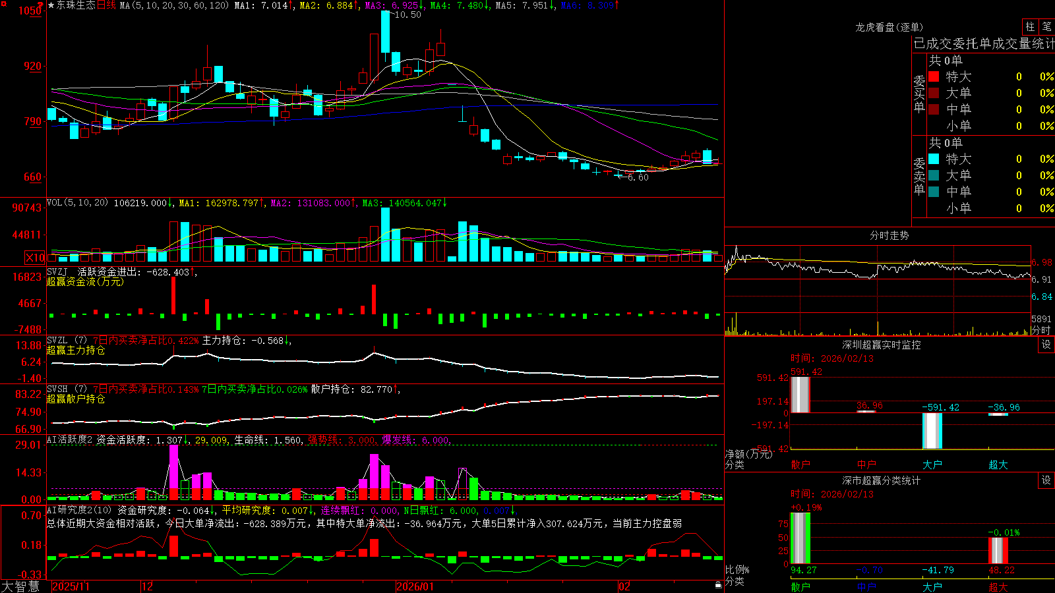Expand the MA(5,10,20,30,60,120) indicator parameters
This screenshot has width=1055, height=593.
174,5
